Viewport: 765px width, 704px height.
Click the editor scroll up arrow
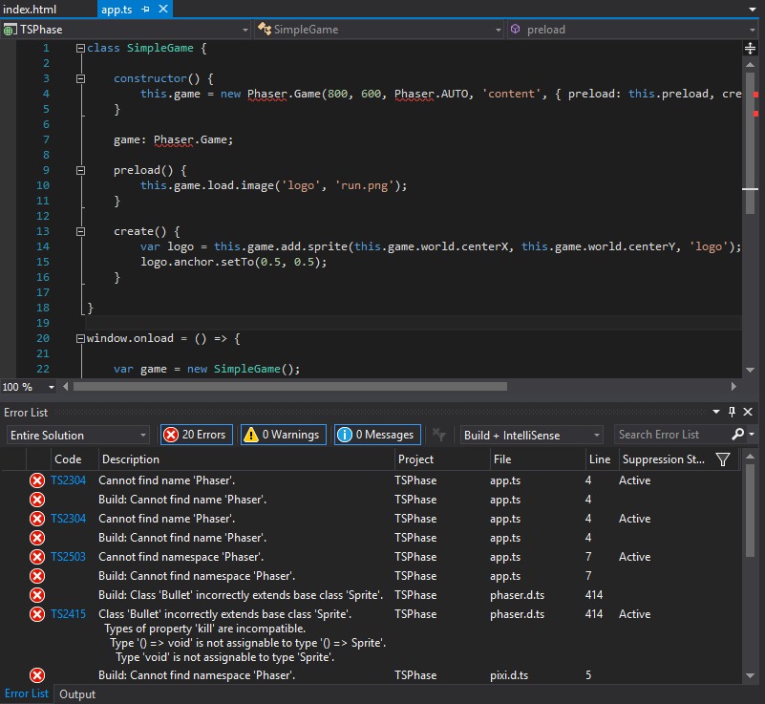point(750,64)
